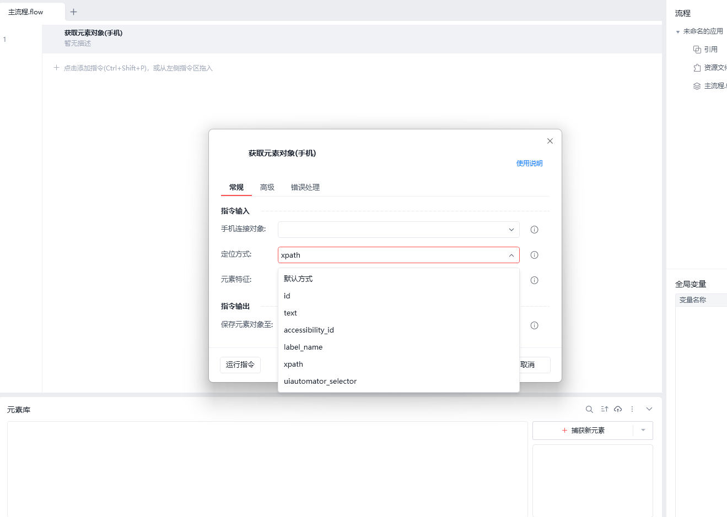Click the 引用 item icon in flow tree
727x517 pixels.
[x=697, y=50]
